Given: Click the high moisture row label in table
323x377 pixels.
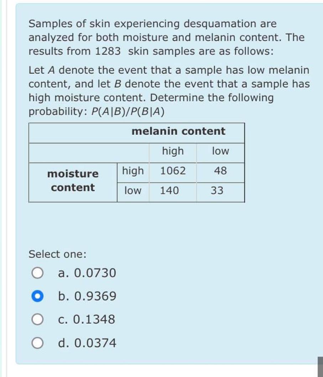Looking at the screenshot, I should (x=133, y=171).
